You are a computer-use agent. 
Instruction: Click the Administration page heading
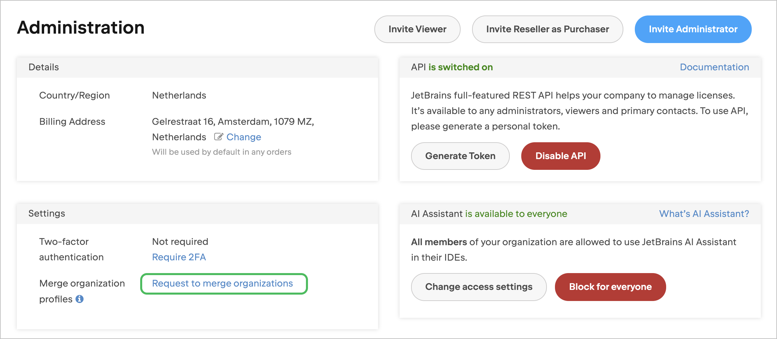[81, 28]
